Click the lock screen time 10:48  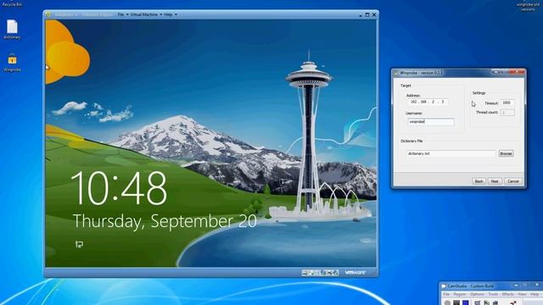coord(119,188)
